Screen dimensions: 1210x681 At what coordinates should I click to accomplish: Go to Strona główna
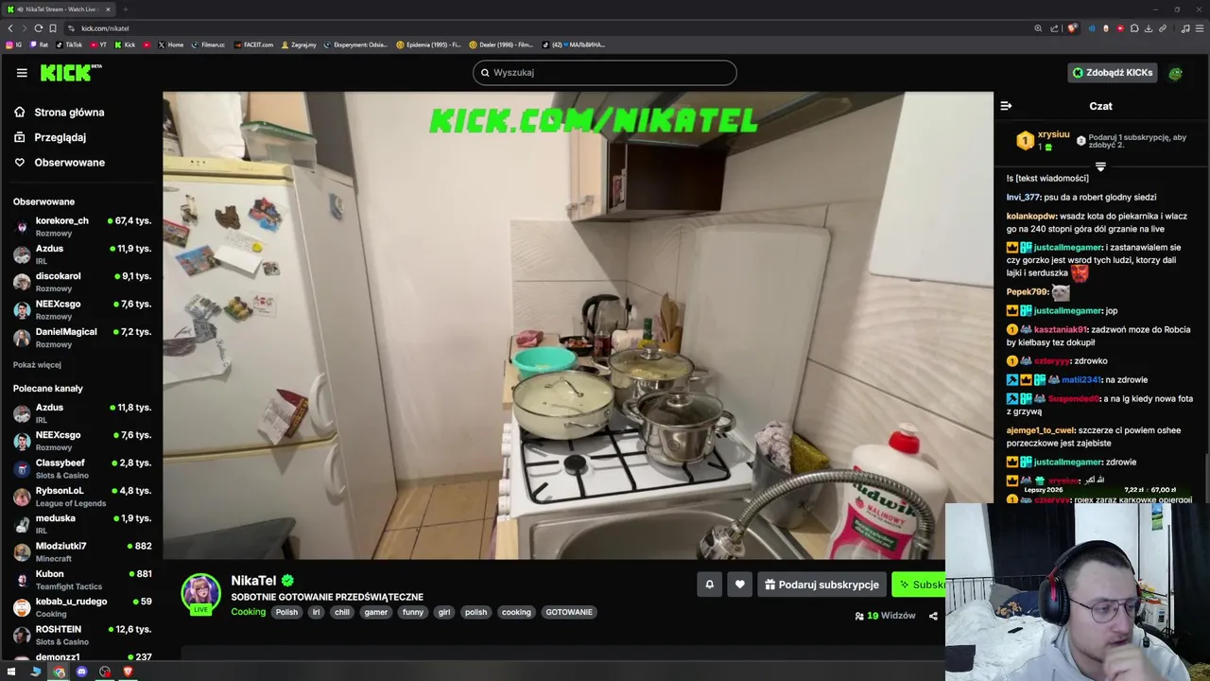point(69,113)
